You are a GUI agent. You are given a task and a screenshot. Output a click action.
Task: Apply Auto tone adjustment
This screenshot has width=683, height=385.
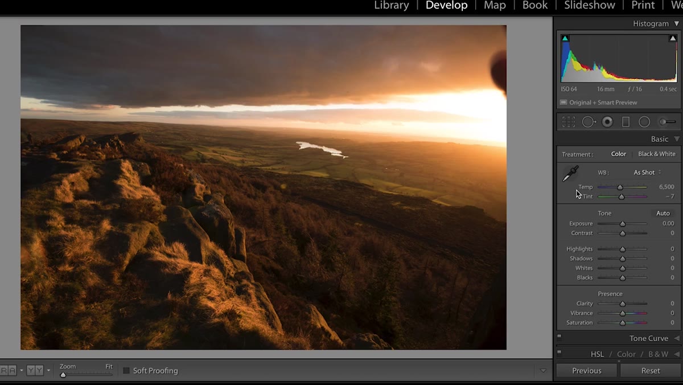pyautogui.click(x=663, y=213)
